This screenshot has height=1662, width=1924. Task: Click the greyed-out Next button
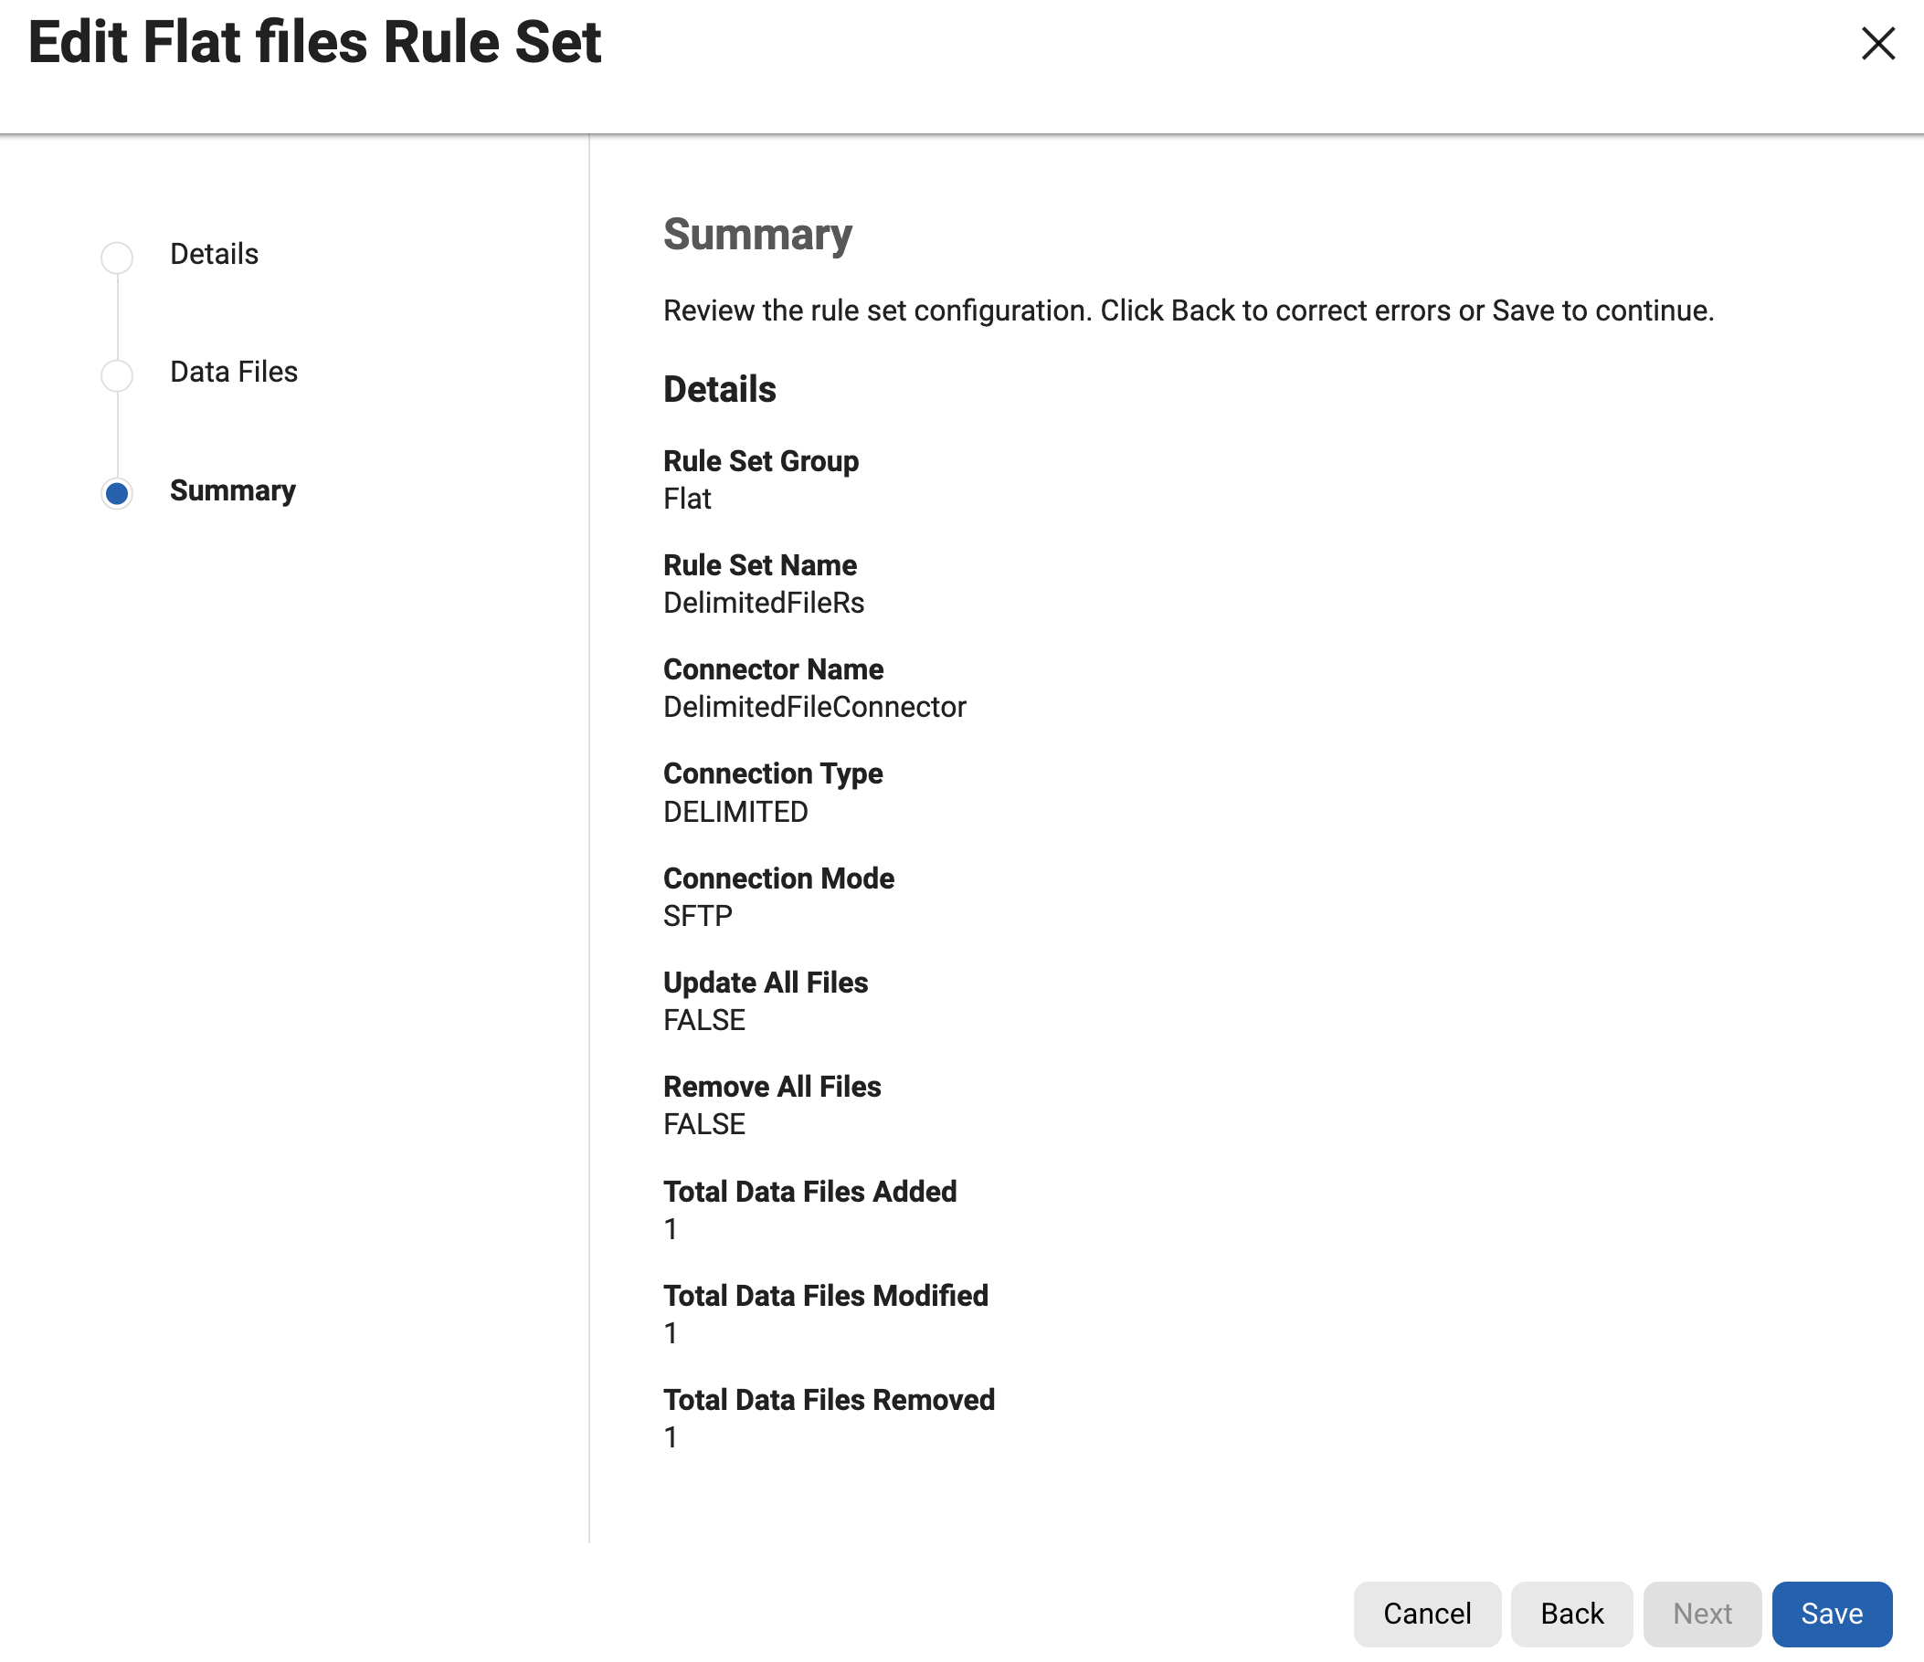point(1701,1613)
